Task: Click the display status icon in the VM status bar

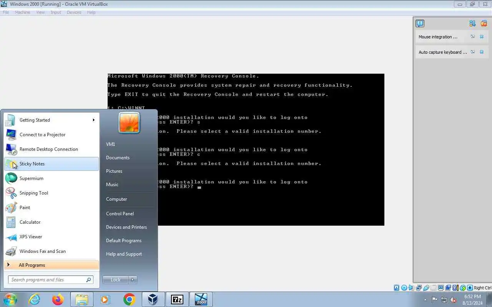Action: pos(441,288)
